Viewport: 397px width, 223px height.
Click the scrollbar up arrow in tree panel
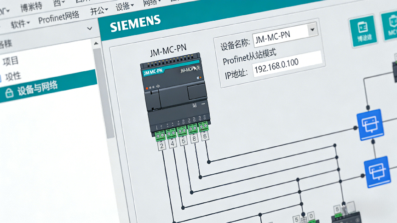(x=96, y=44)
